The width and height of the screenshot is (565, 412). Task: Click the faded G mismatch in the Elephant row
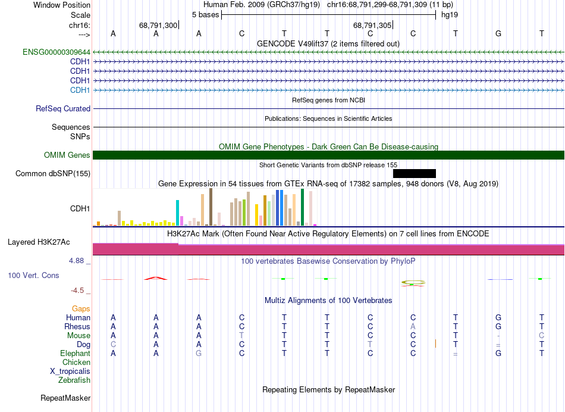pyautogui.click(x=199, y=353)
